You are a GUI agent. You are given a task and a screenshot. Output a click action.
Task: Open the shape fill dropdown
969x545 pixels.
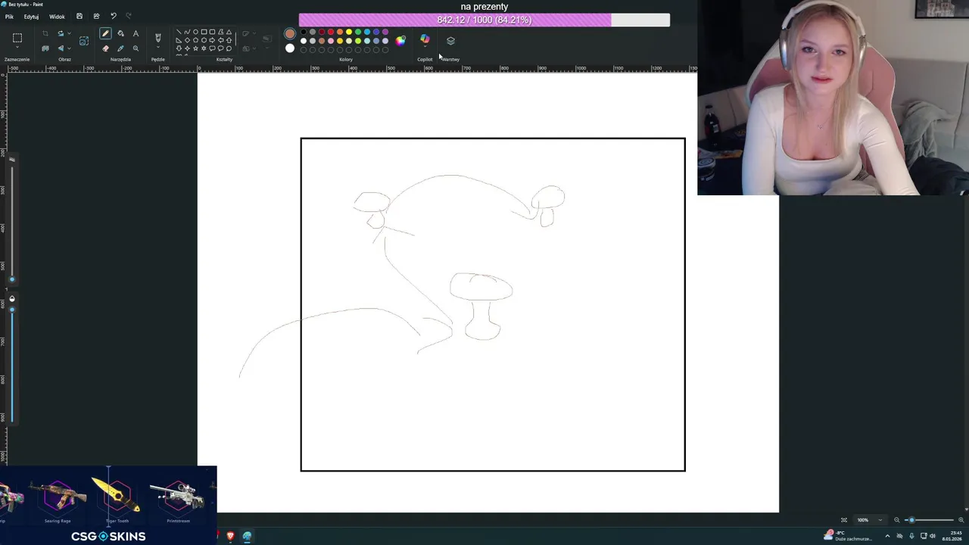[254, 48]
